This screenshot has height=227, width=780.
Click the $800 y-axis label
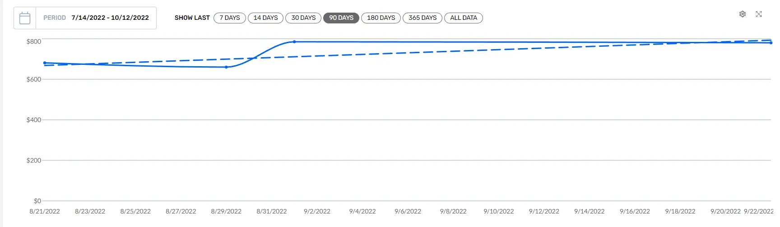point(34,41)
